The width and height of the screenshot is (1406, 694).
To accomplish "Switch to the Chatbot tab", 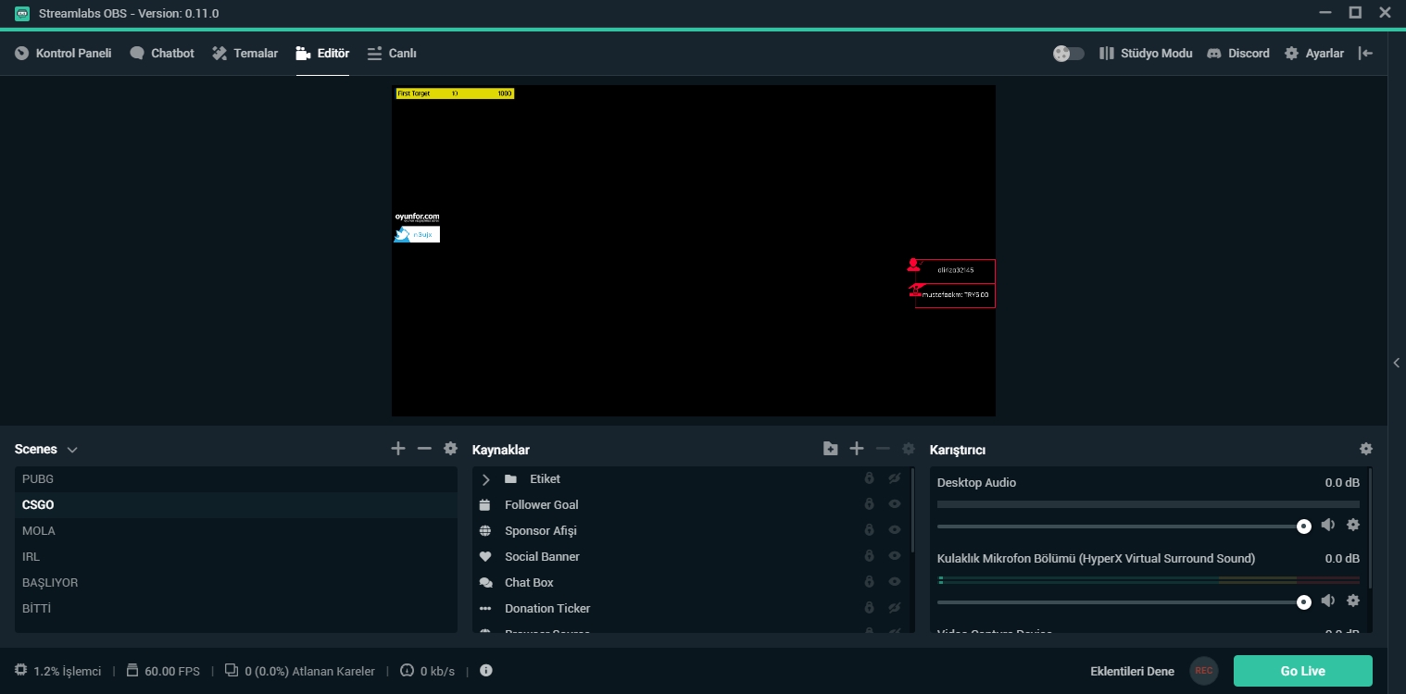I will point(162,53).
